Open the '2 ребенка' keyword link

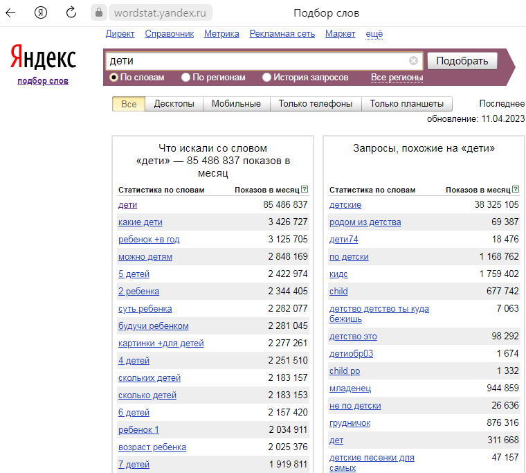coord(139,292)
